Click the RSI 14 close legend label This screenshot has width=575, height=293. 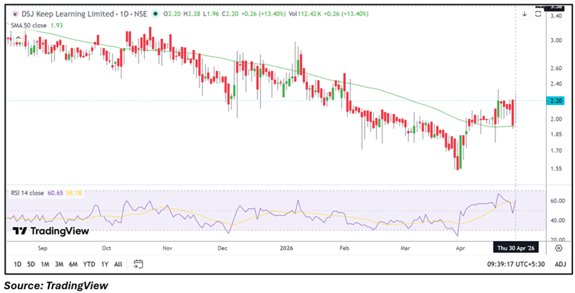28,193
